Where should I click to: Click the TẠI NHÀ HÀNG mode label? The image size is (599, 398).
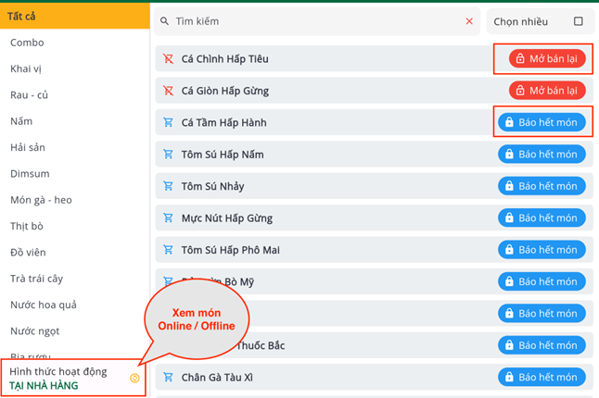pos(44,386)
